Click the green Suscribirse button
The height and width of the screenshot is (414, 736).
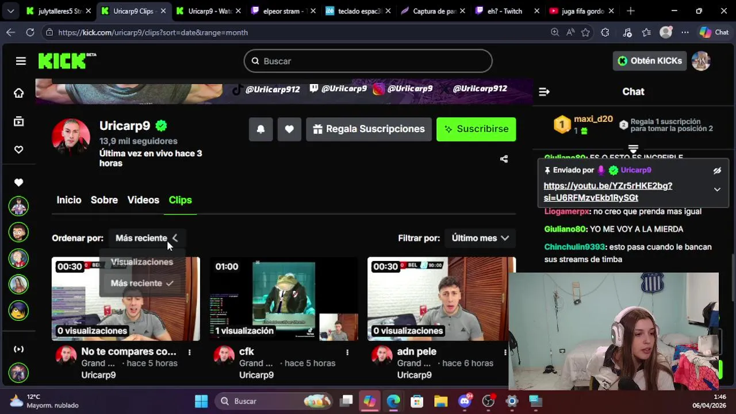(x=476, y=129)
